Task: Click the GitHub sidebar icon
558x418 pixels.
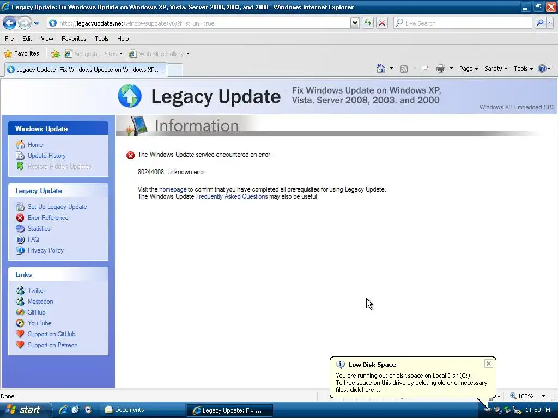Action: 20,312
